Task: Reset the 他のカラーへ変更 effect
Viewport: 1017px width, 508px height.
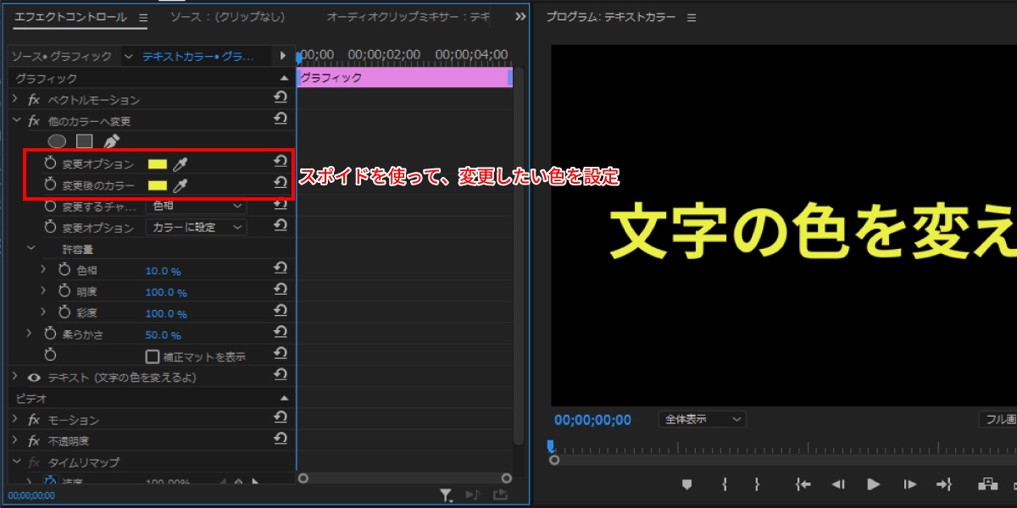Action: tap(281, 120)
